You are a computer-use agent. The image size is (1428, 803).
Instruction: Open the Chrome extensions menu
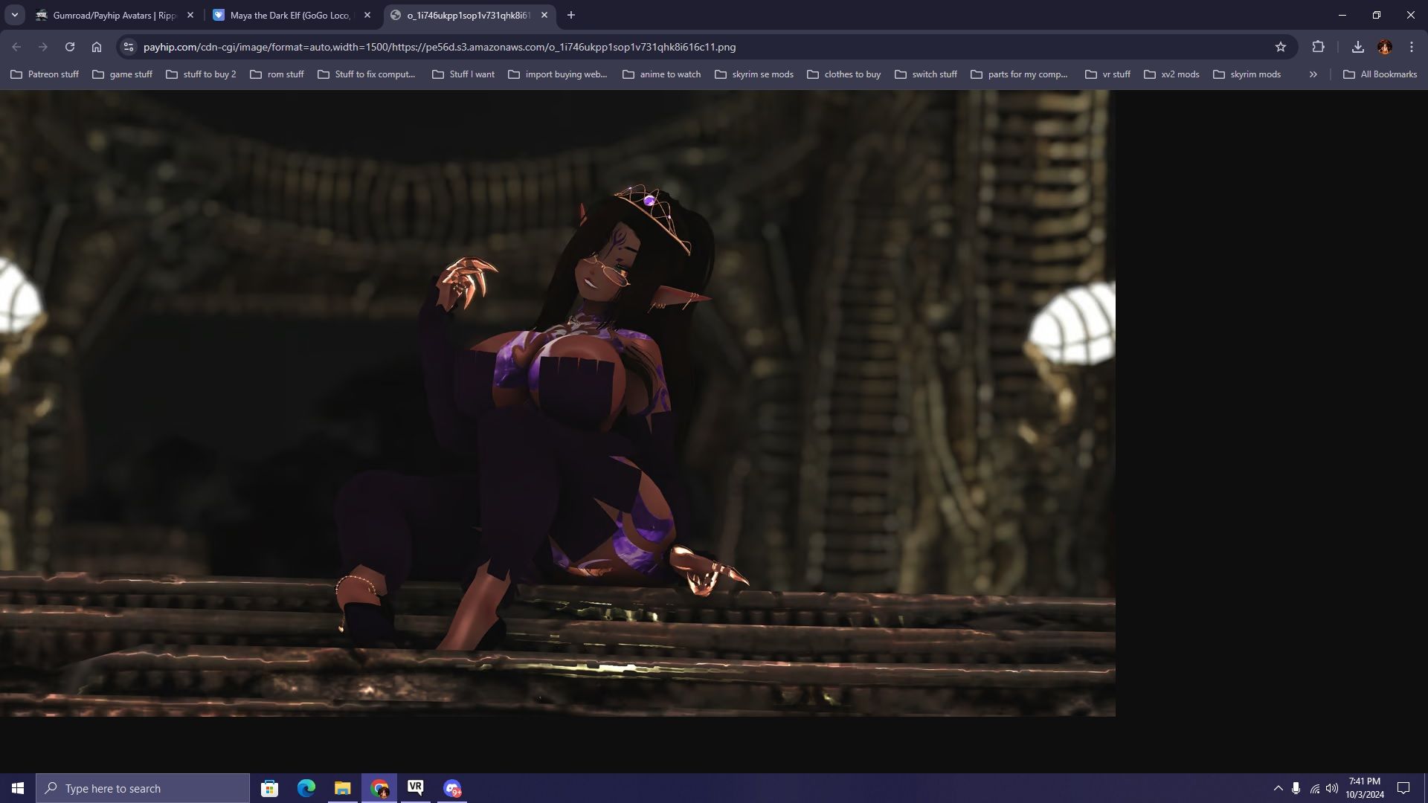(1318, 47)
